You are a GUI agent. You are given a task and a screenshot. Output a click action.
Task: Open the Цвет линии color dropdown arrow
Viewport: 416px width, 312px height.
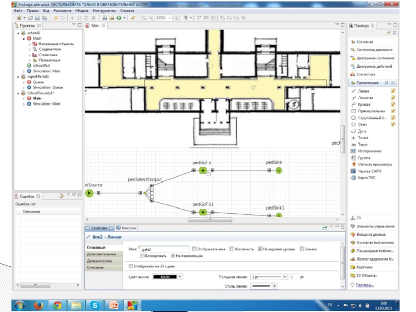[180, 277]
